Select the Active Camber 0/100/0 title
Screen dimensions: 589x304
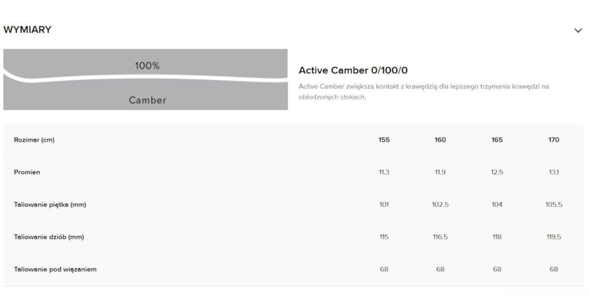[x=353, y=71]
